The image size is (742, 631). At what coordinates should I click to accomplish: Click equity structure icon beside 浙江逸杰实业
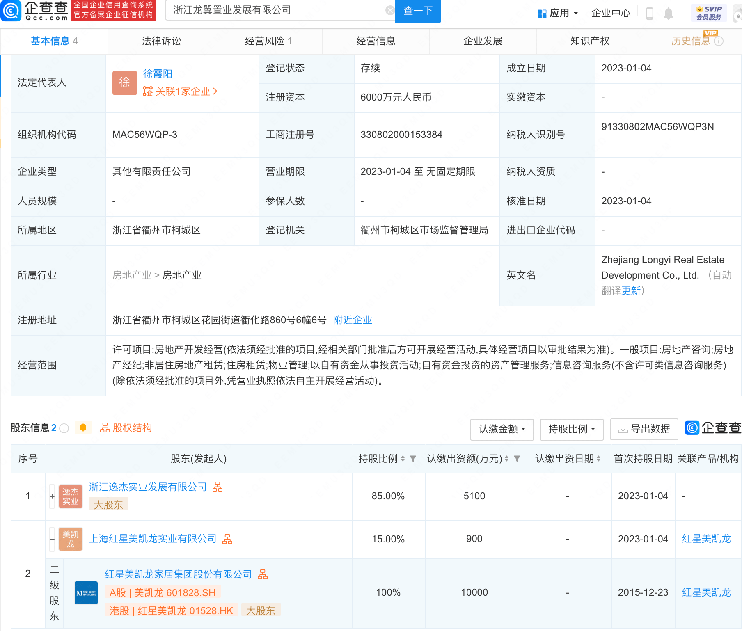click(218, 487)
